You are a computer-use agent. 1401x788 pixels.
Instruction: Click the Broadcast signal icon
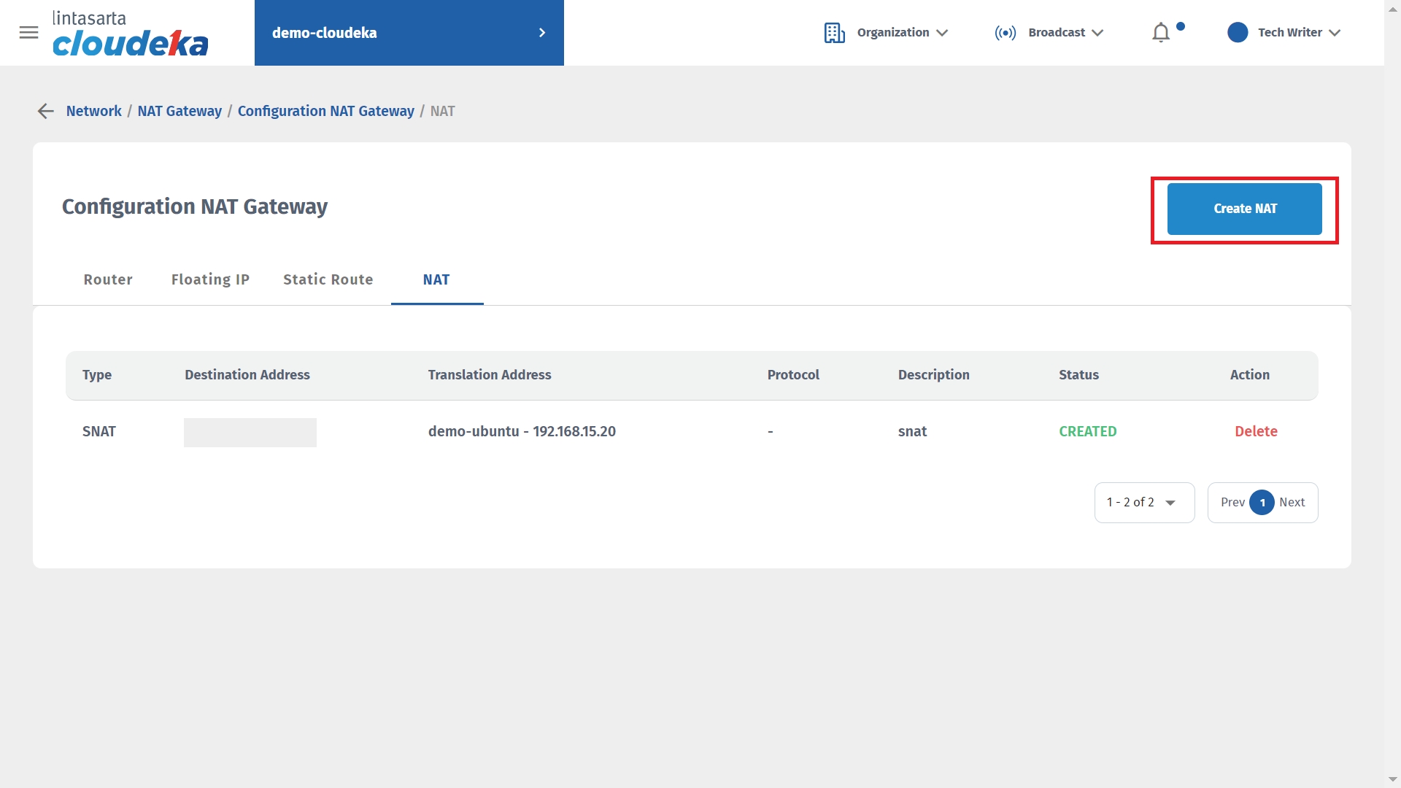1005,33
